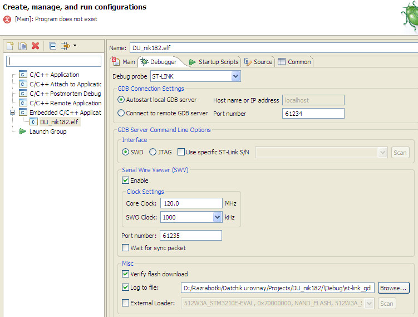Select Connect to remote GDB server
418x317 pixels.
point(121,113)
